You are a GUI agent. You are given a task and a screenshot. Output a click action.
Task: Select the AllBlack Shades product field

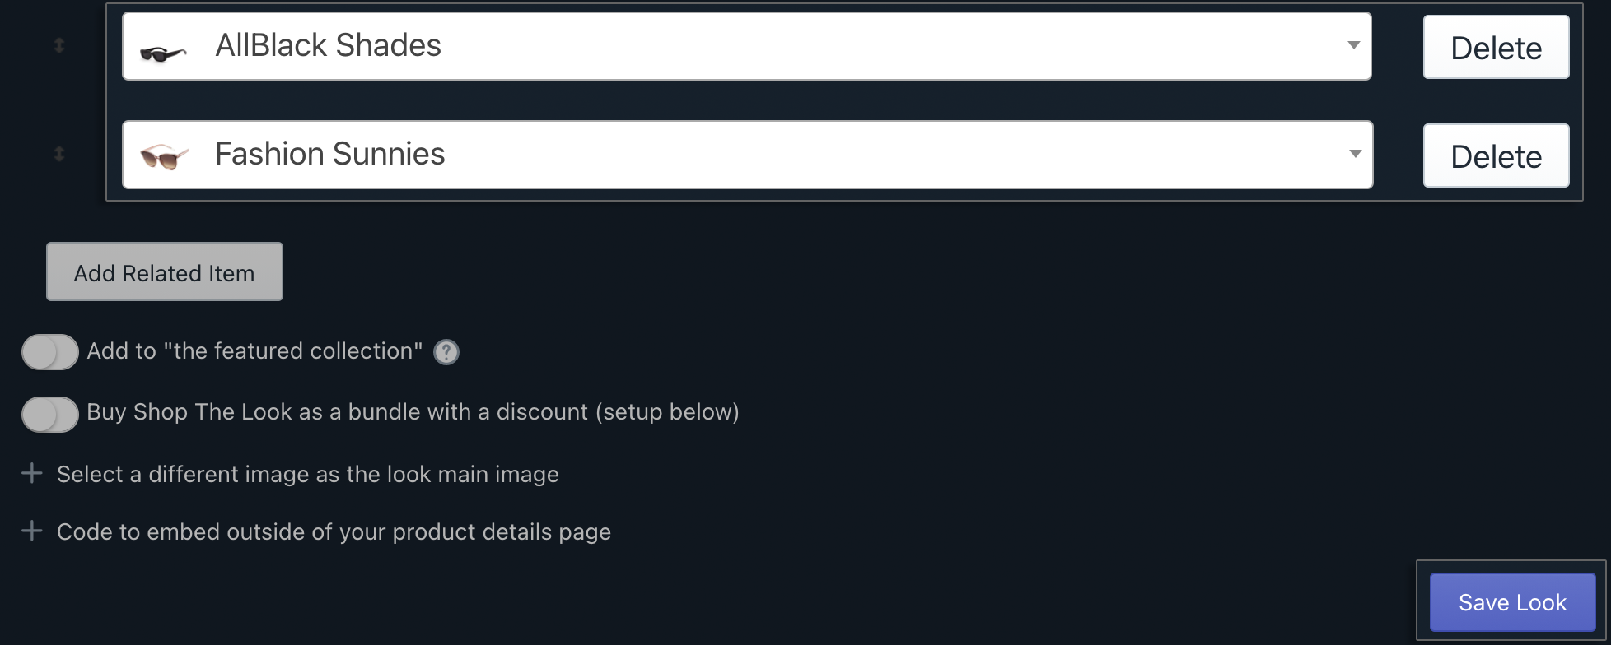point(747,46)
